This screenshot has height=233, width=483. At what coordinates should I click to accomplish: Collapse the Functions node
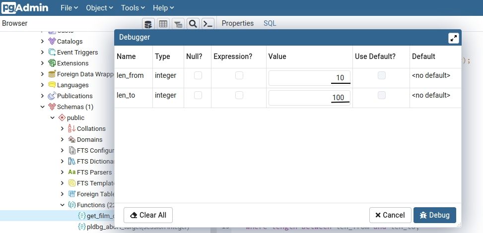click(62, 205)
